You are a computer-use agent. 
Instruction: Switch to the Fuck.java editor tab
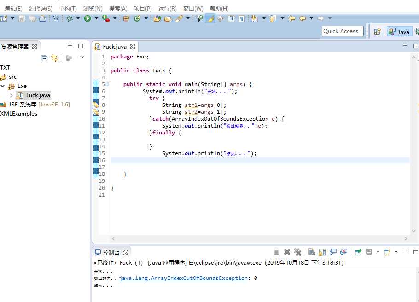(x=114, y=46)
